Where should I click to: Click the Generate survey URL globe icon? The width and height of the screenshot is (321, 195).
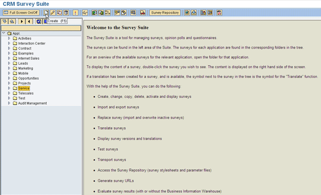187,13
